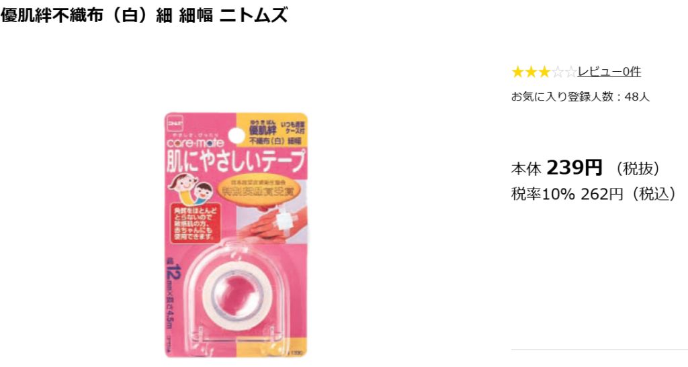The height and width of the screenshot is (367, 688).
Task: Click the 税率10% 262円（税込） price line
Action: (x=595, y=194)
